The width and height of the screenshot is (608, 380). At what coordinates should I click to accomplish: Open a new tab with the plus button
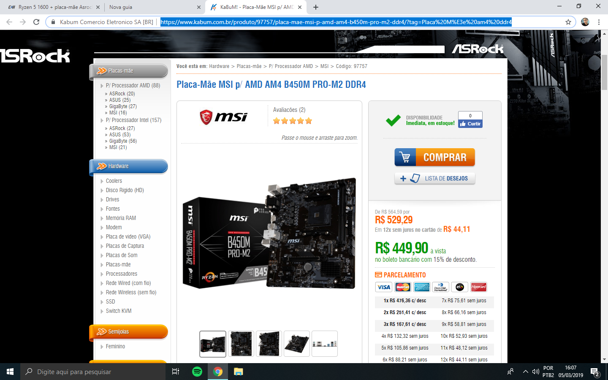[316, 7]
